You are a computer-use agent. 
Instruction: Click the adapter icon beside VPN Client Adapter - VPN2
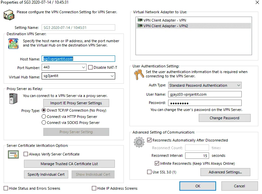click(140, 26)
